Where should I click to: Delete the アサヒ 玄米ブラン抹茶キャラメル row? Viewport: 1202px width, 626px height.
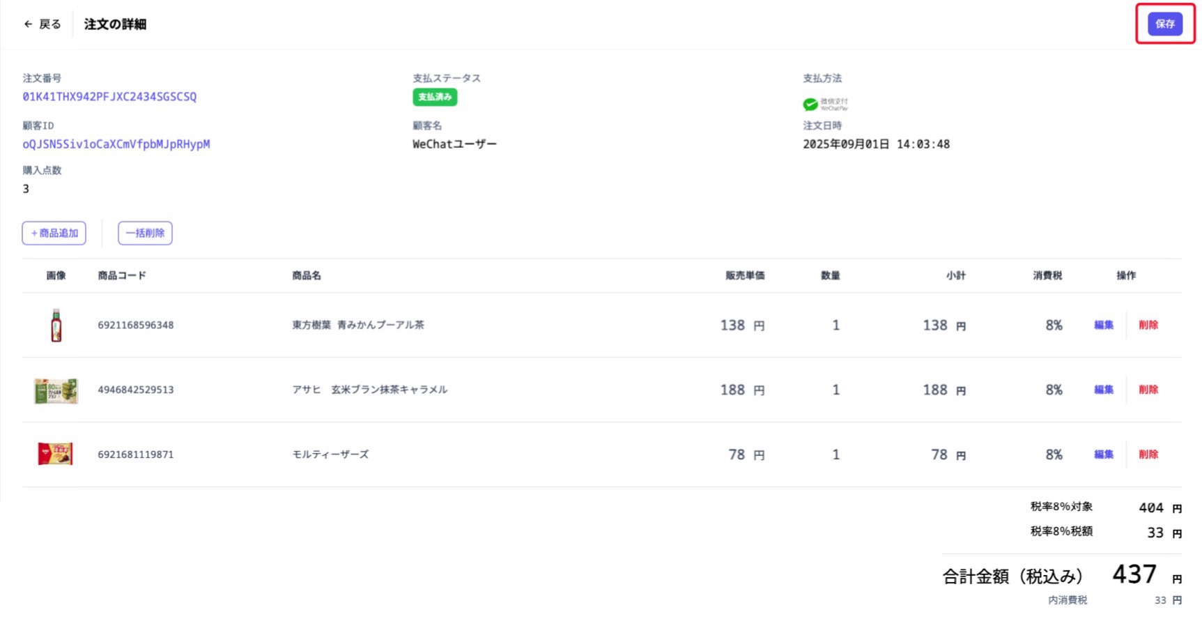(x=1148, y=390)
